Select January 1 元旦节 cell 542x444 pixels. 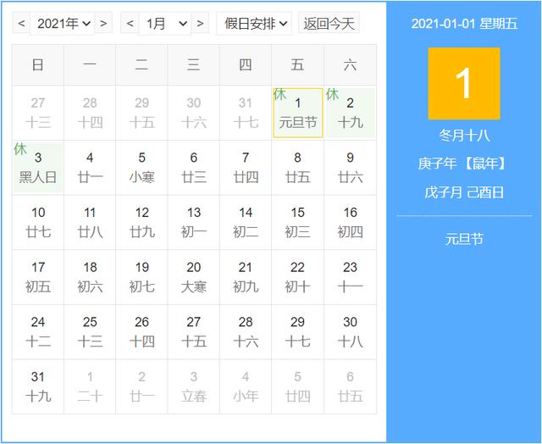coord(297,113)
